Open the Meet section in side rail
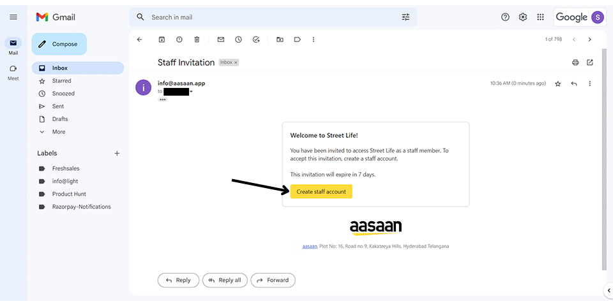 coord(13,72)
